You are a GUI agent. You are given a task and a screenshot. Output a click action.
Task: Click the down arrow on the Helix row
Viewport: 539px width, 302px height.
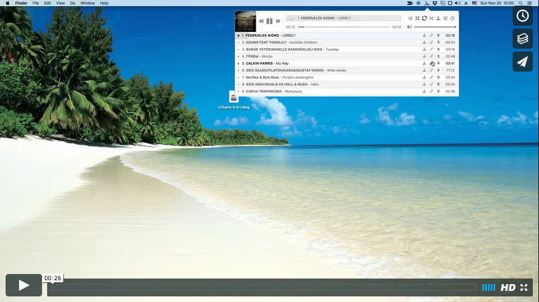click(438, 84)
